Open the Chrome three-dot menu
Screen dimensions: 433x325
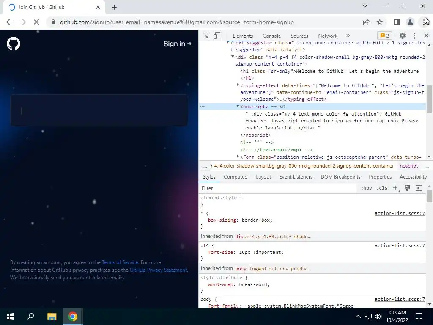coord(425,22)
